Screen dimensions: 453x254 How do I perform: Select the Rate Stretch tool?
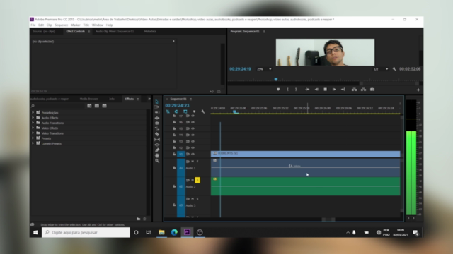157,128
